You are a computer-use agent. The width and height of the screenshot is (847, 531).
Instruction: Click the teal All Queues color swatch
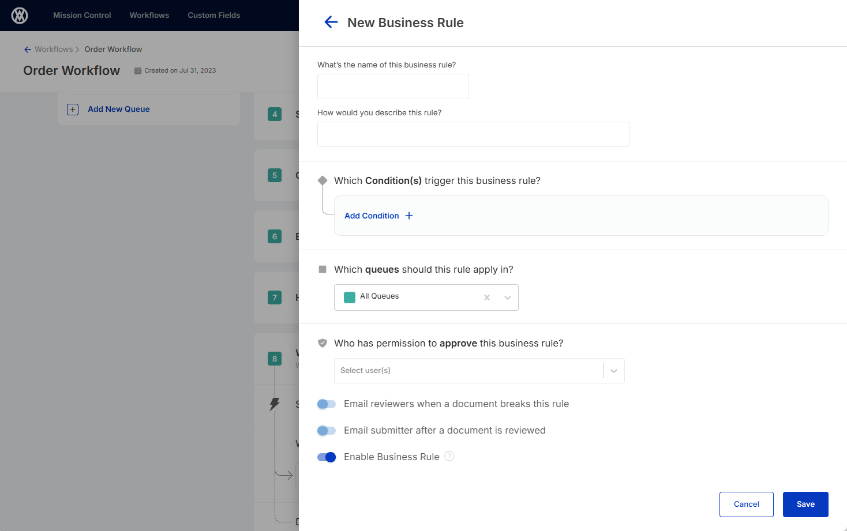350,297
